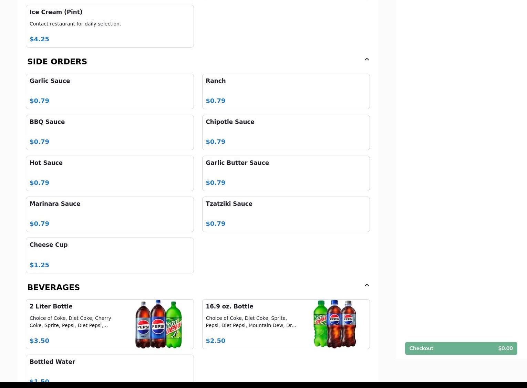The width and height of the screenshot is (527, 388).
Task: Click 'Contact restaurant for daily selection.' text
Action: tap(75, 24)
